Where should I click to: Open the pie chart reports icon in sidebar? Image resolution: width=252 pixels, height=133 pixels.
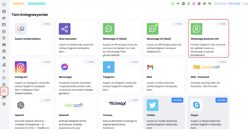(x=4, y=104)
